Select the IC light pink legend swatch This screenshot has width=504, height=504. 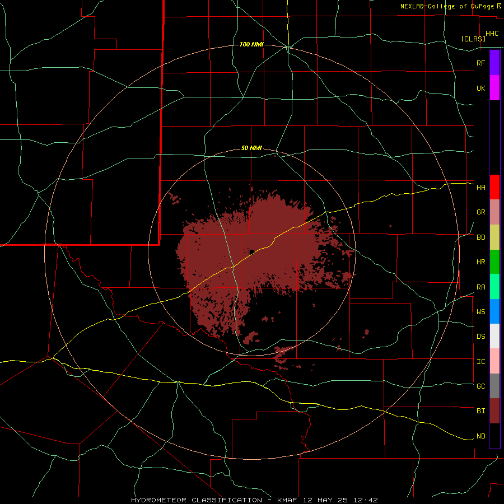494,361
